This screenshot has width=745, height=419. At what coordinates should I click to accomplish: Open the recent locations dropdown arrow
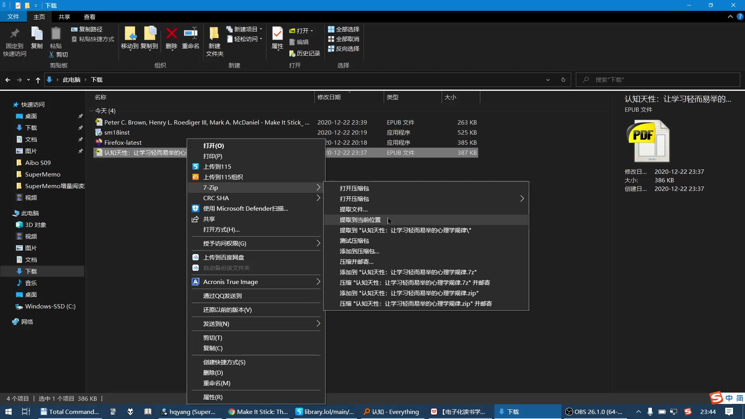(28, 80)
